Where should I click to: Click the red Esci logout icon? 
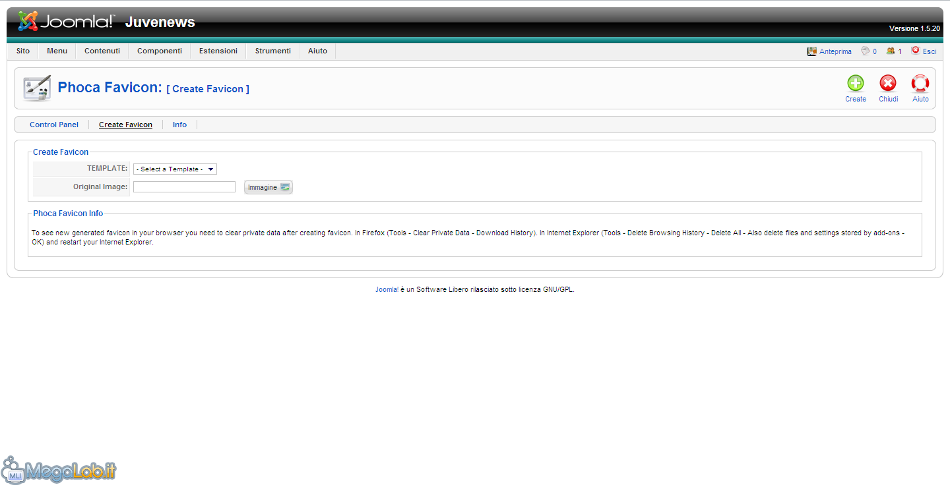coord(916,50)
